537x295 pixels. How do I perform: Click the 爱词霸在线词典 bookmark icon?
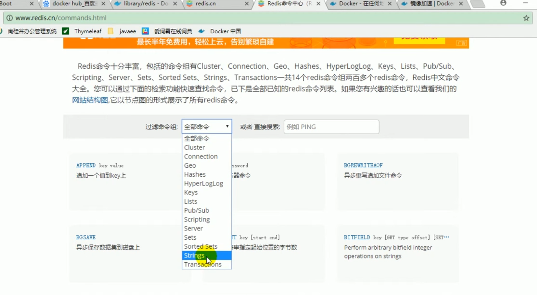[145, 31]
